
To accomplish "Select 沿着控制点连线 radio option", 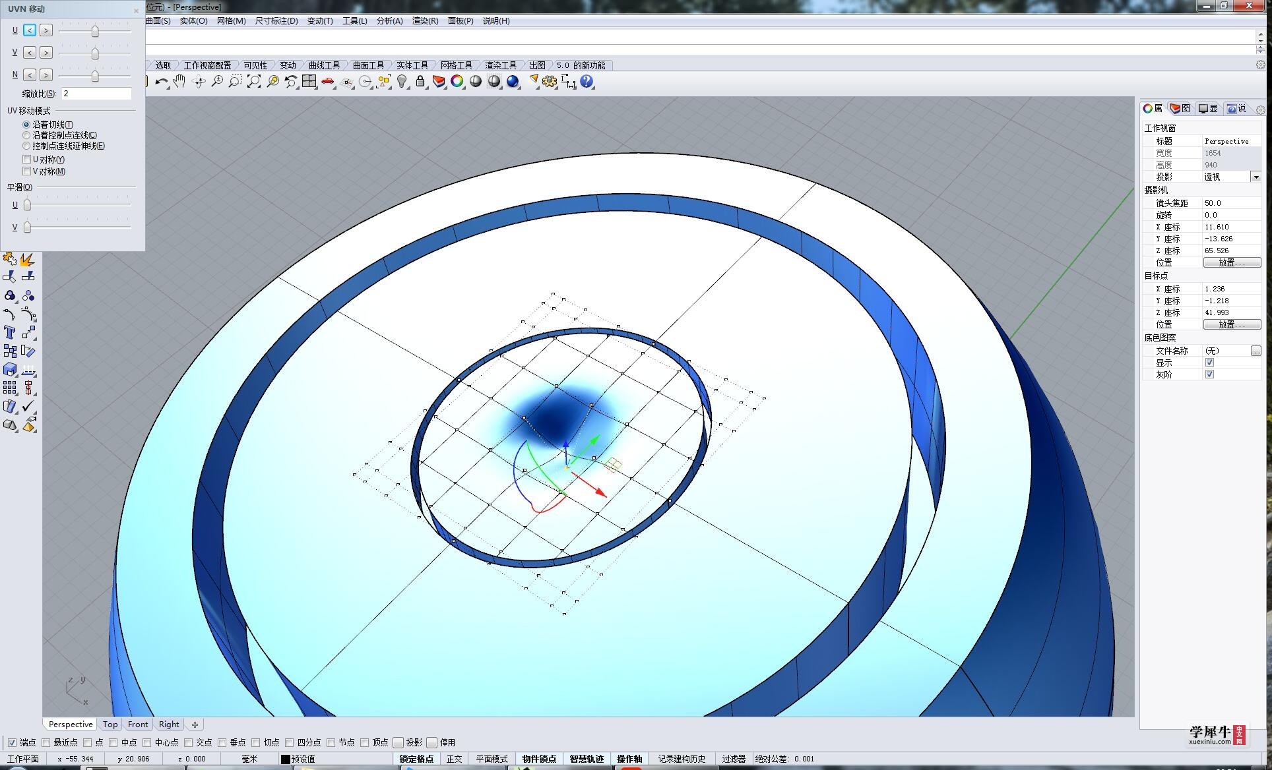I will [x=26, y=135].
